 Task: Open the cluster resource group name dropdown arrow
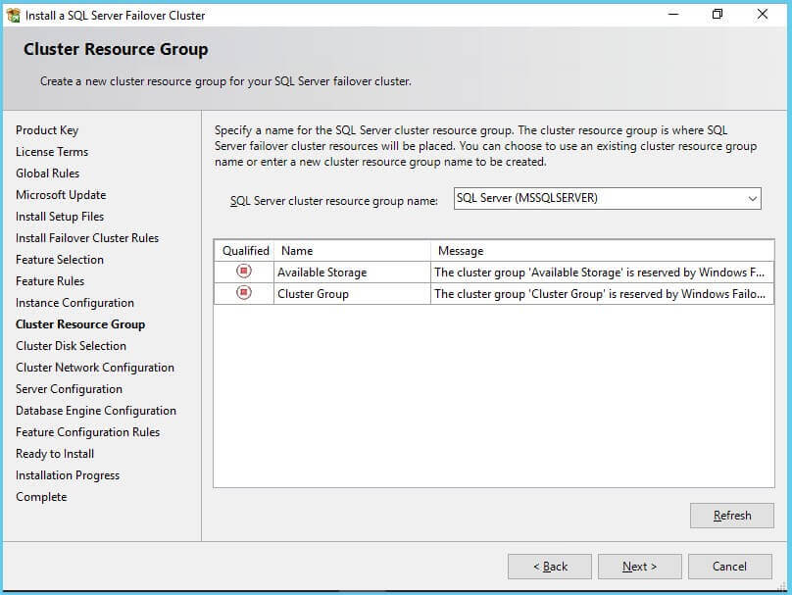tap(752, 198)
